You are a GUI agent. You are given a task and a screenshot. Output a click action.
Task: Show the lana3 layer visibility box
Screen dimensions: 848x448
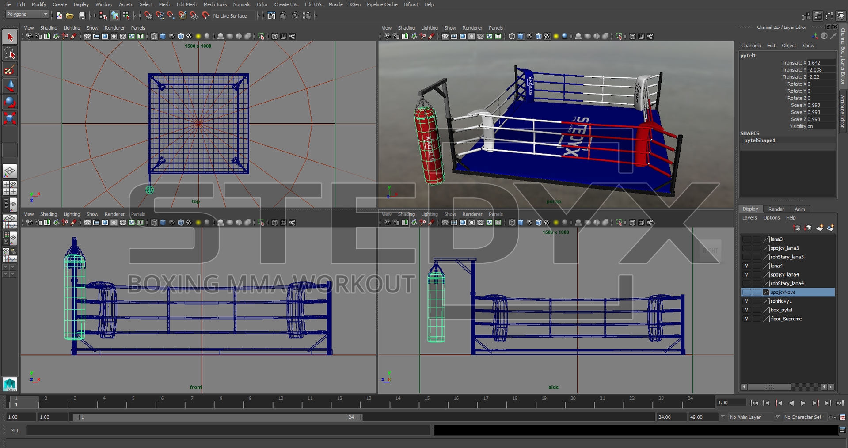pyautogui.click(x=746, y=239)
